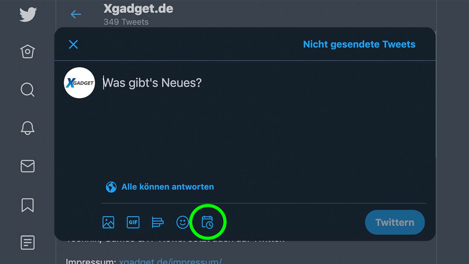Click the Twitter bird logo
The image size is (469, 264).
click(28, 14)
